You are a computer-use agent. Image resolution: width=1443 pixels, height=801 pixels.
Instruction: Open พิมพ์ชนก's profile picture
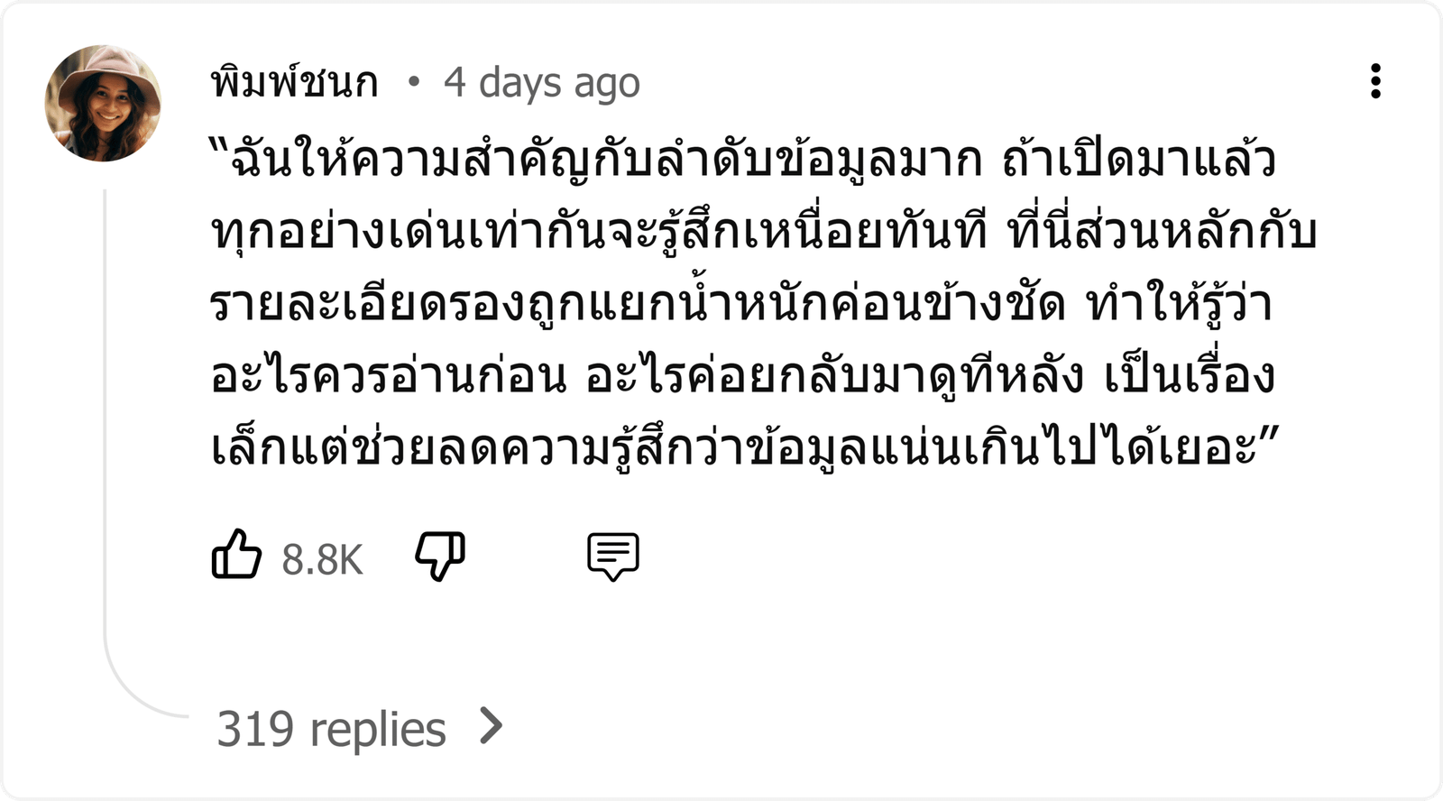[x=103, y=104]
